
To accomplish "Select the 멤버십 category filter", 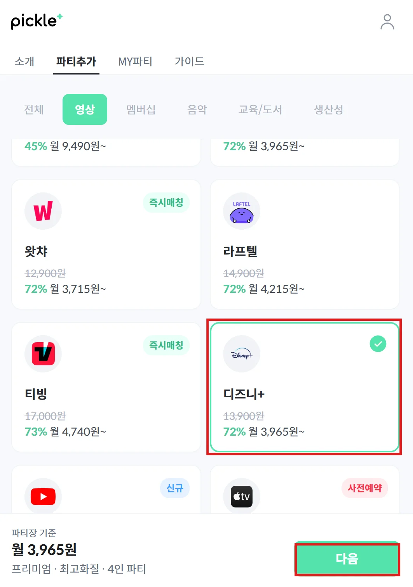I will coord(141,109).
